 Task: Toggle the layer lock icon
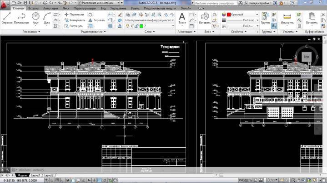click(x=136, y=26)
